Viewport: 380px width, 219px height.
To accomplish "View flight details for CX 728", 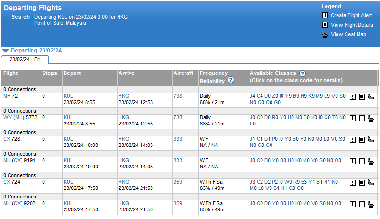I will click(362, 140).
